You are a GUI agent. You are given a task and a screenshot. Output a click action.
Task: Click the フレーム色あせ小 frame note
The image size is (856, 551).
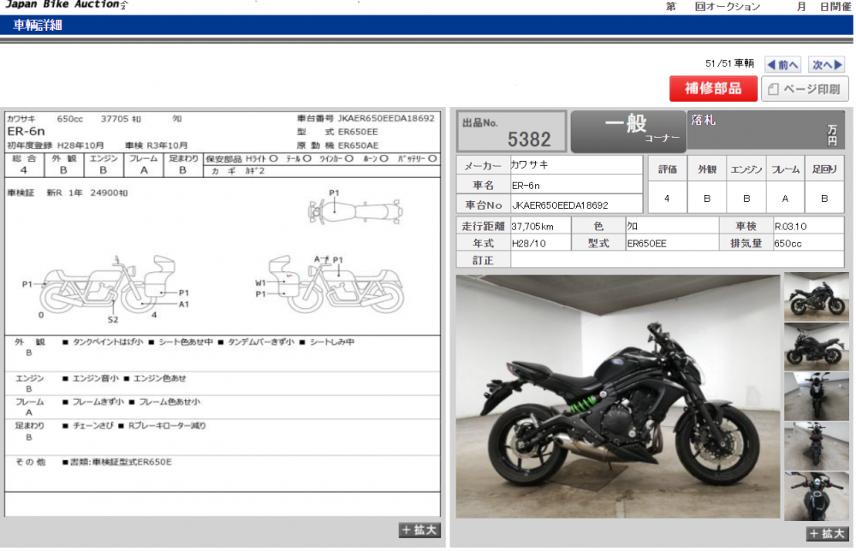pyautogui.click(x=169, y=402)
